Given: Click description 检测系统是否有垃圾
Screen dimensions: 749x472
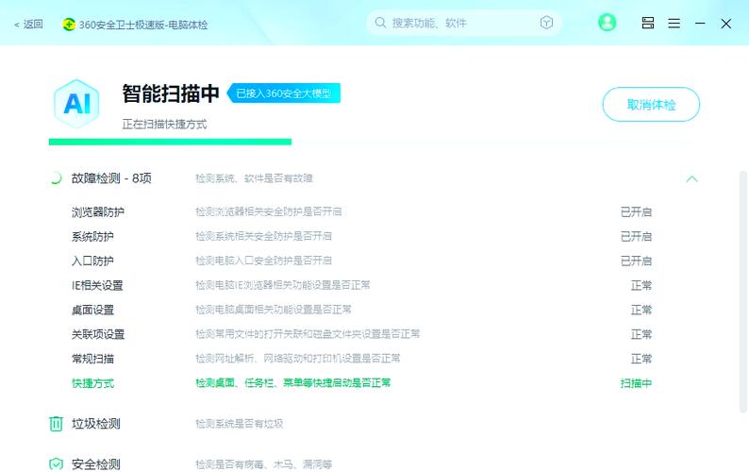Looking at the screenshot, I should pyautogui.click(x=240, y=424).
